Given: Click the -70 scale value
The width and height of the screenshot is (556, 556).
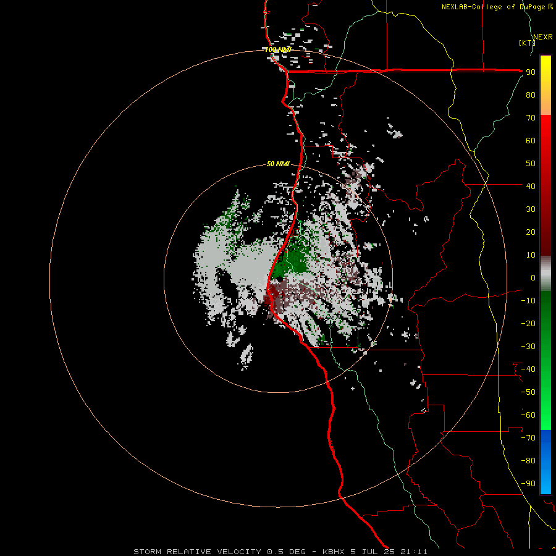Looking at the screenshot, I should (528, 438).
